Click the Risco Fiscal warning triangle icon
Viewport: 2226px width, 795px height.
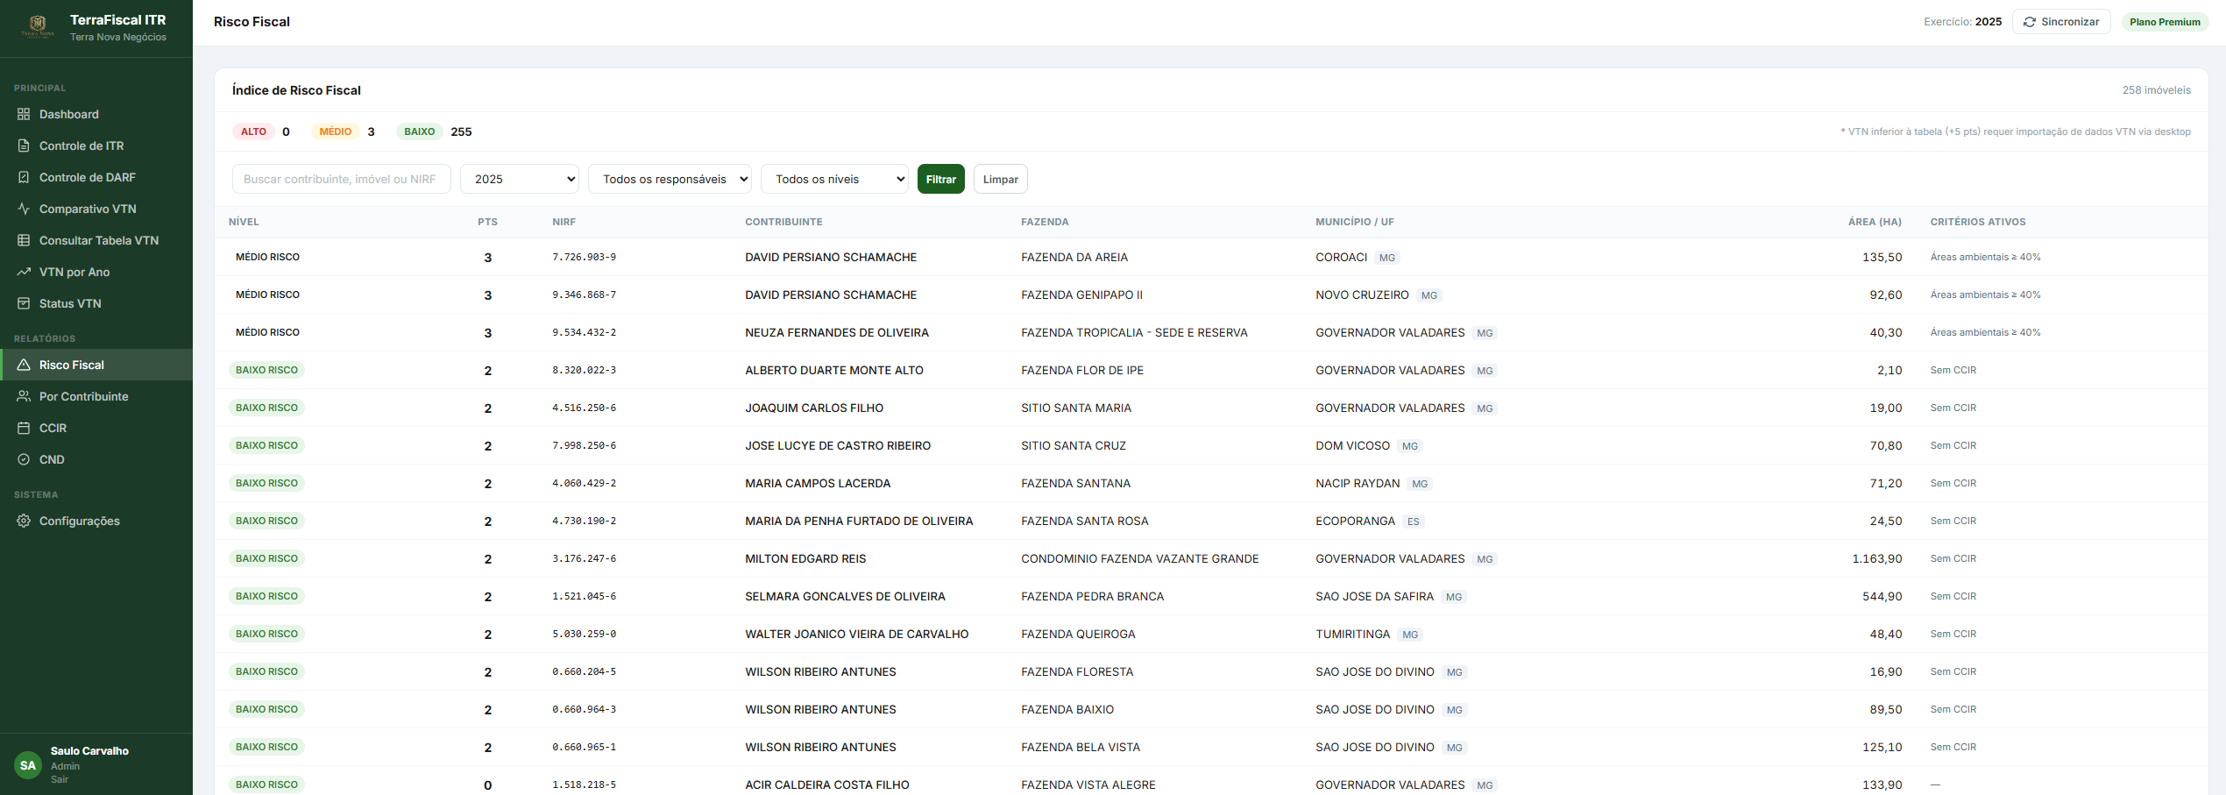pyautogui.click(x=24, y=365)
